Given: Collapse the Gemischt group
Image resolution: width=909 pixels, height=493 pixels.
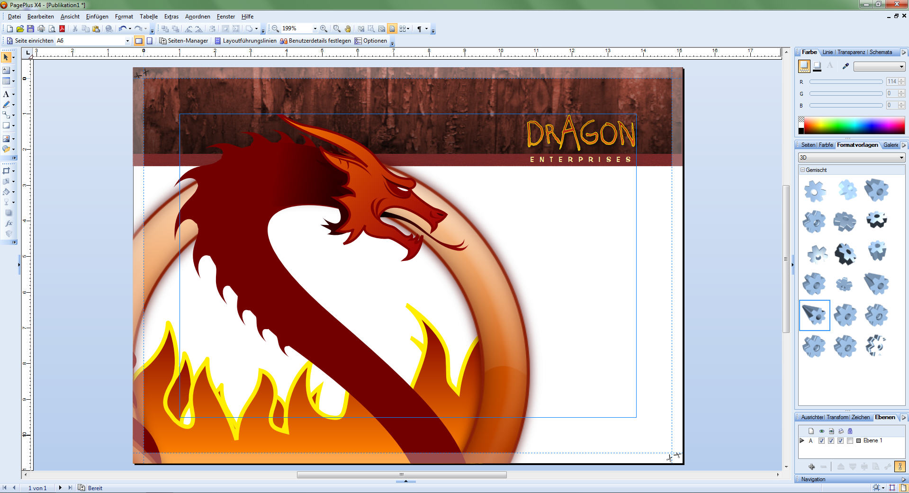Looking at the screenshot, I should [802, 170].
